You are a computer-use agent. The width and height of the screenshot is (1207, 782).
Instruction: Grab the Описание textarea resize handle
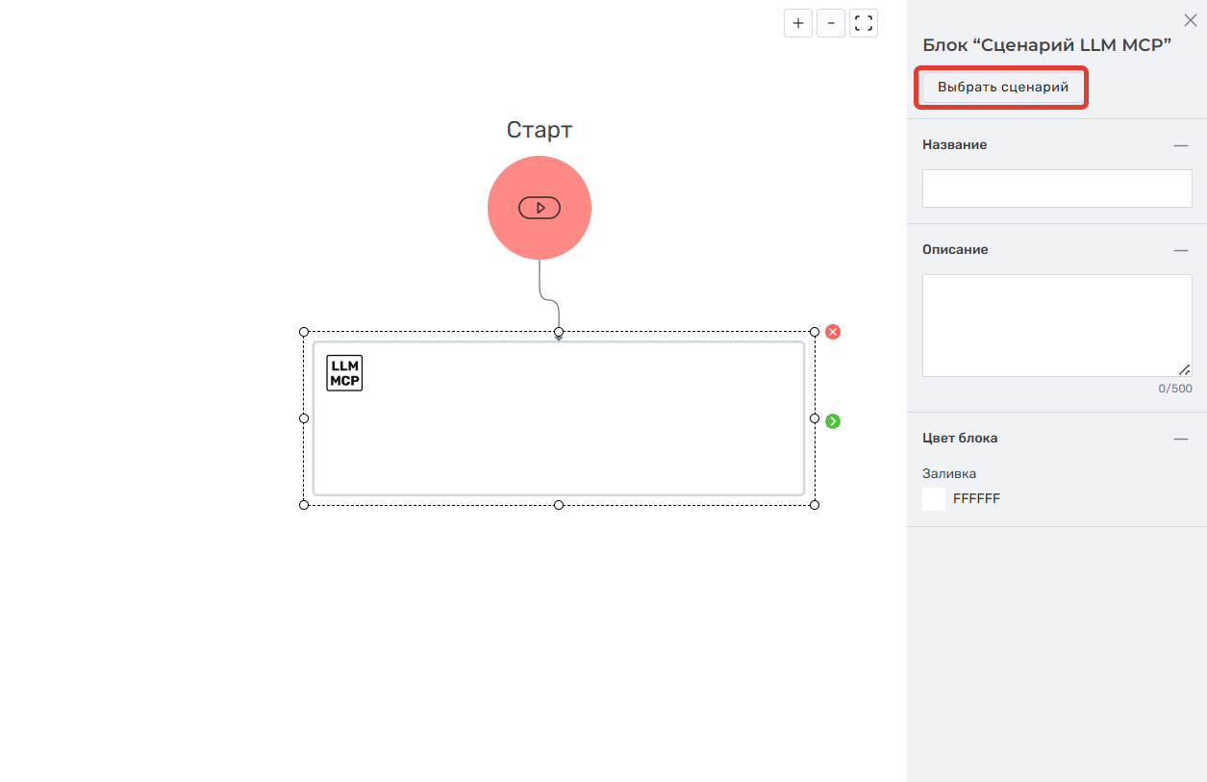click(1185, 370)
